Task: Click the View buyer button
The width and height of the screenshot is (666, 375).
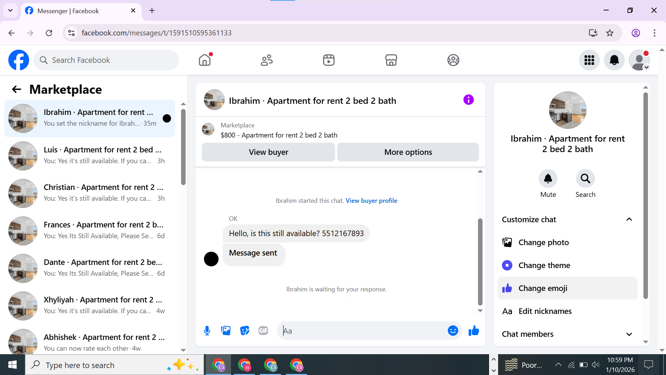Action: click(268, 152)
